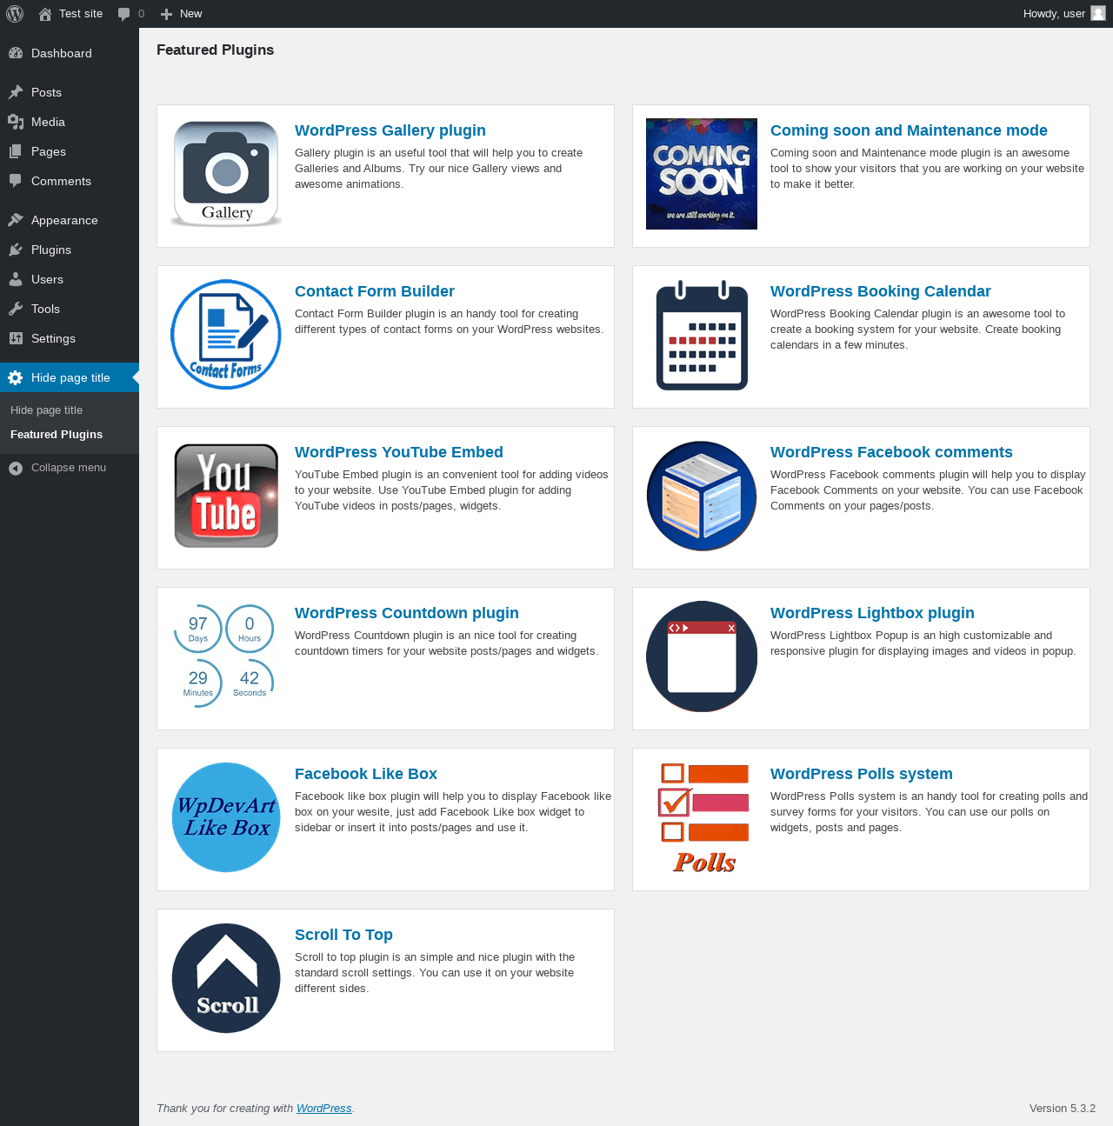Click the WpDevArt Like Box image
The image size is (1113, 1126).
point(226,817)
